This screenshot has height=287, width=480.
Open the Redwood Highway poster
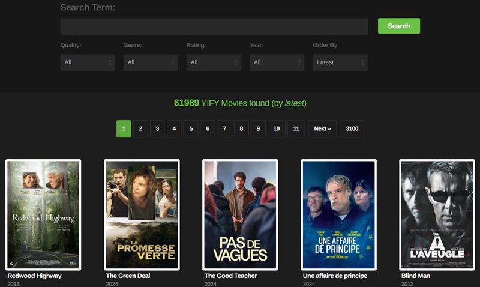pos(43,215)
